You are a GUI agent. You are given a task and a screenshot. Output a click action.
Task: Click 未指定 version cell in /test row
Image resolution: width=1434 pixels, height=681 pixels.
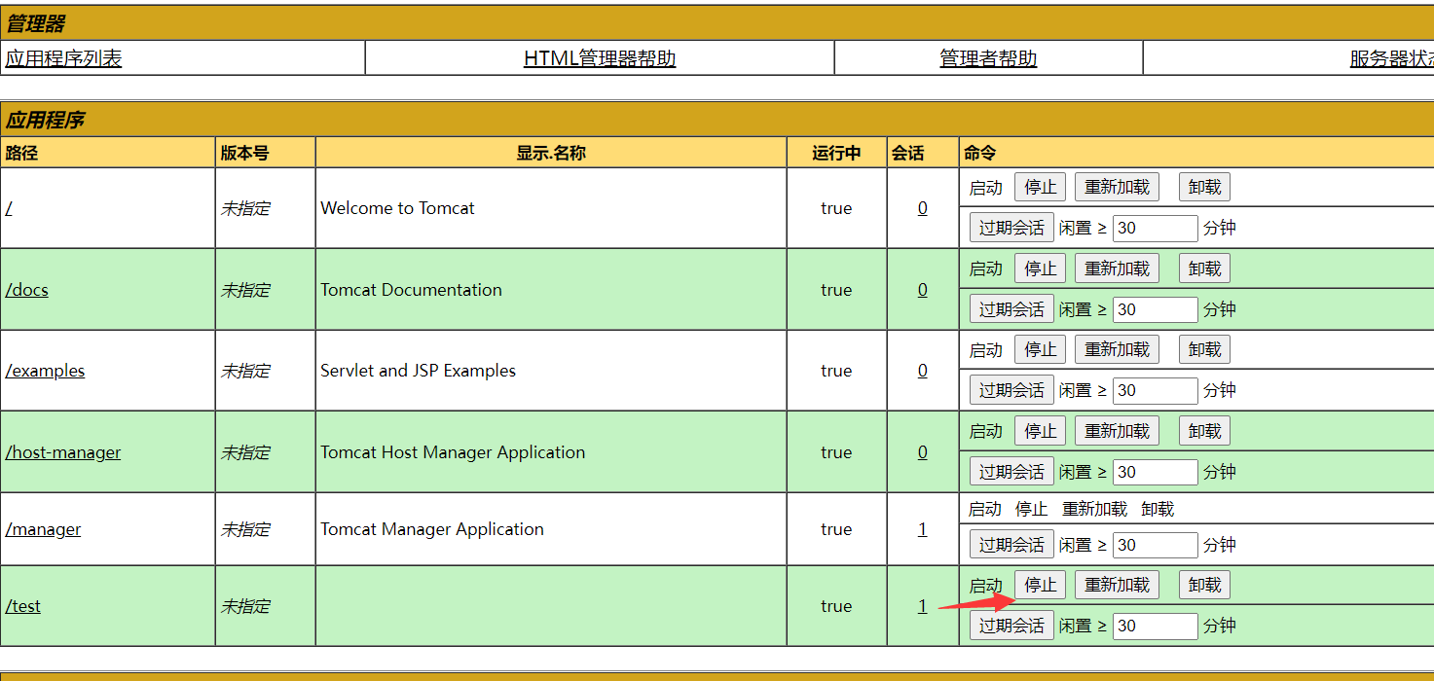pos(245,606)
